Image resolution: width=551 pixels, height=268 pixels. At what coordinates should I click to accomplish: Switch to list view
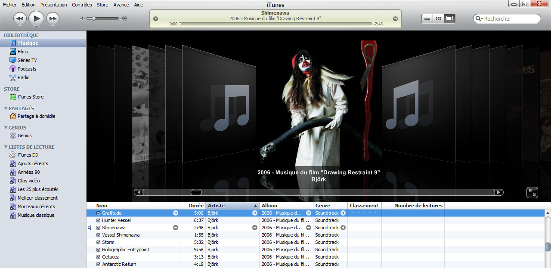click(x=427, y=18)
